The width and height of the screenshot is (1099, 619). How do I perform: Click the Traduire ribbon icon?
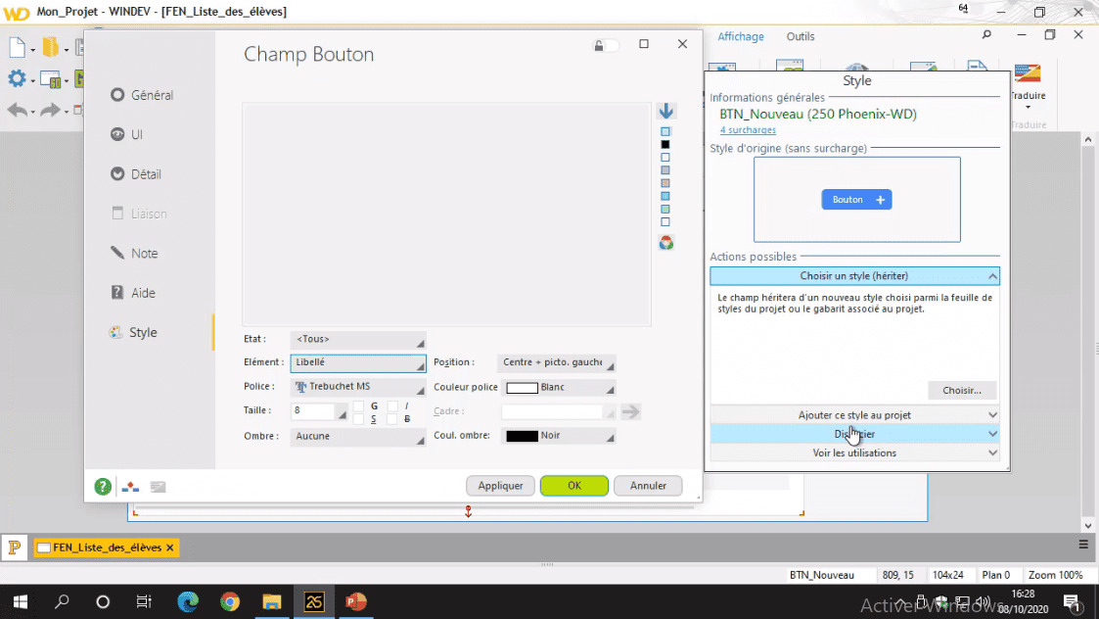point(1028,73)
